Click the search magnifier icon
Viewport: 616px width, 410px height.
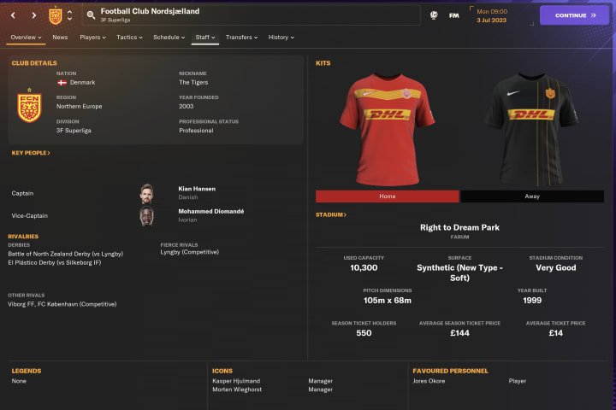[91, 15]
